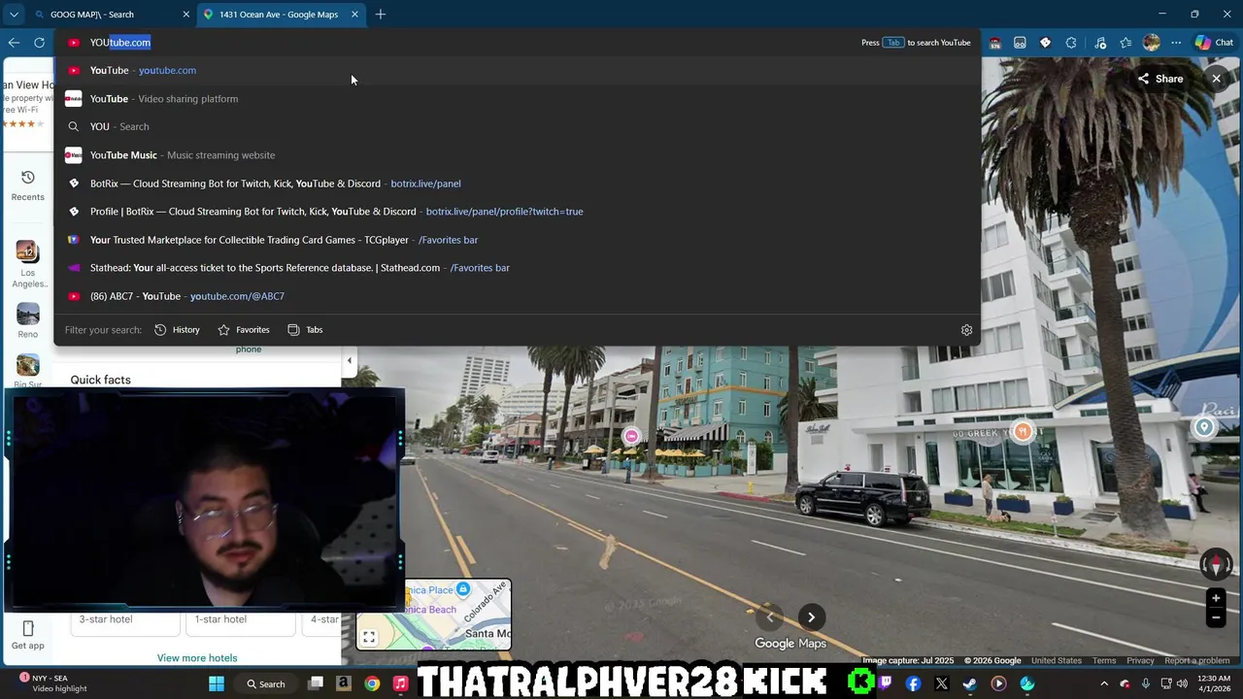This screenshot has height=699, width=1243.
Task: Reload the current page
Action: (39, 43)
